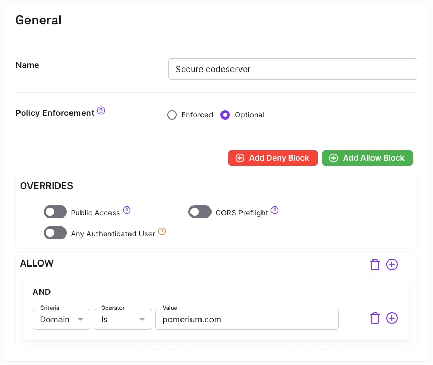Image resolution: width=433 pixels, height=365 pixels.
Task: Open the Any Authenticated User help icon
Action: [x=162, y=231]
